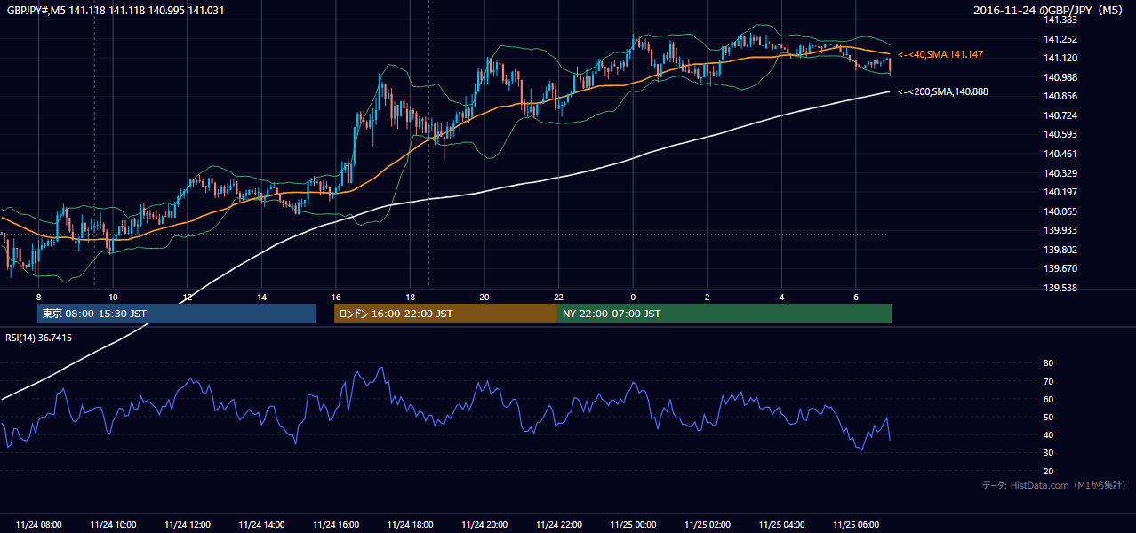Select the ロンドン 16:00-22:00 JST session bar
This screenshot has width=1136, height=533.
pyautogui.click(x=445, y=314)
